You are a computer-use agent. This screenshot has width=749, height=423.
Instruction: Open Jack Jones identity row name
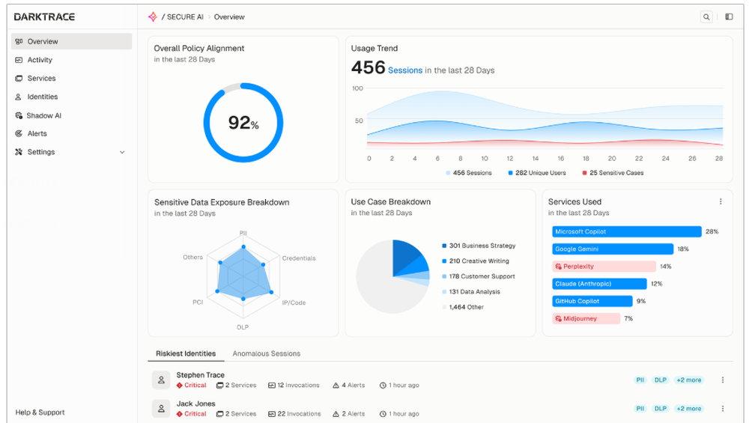[x=195, y=404]
